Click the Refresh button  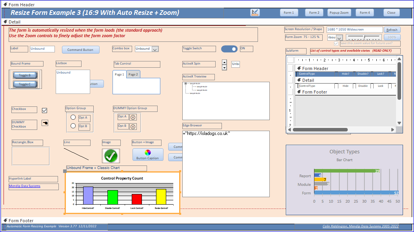pos(392,30)
